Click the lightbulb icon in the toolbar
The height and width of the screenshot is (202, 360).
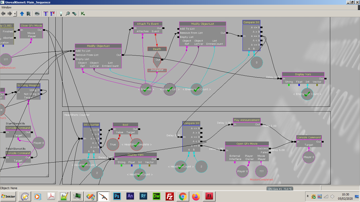61,13
